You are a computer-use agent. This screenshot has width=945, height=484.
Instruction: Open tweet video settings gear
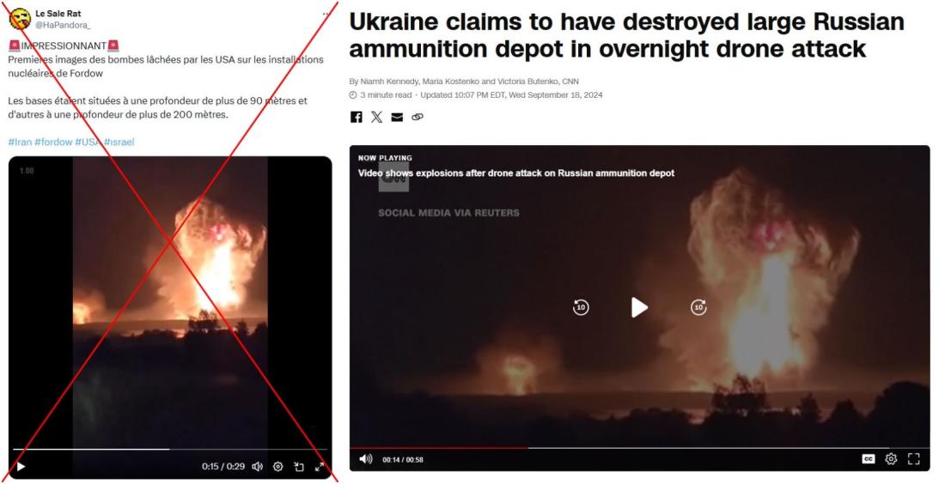(277, 466)
